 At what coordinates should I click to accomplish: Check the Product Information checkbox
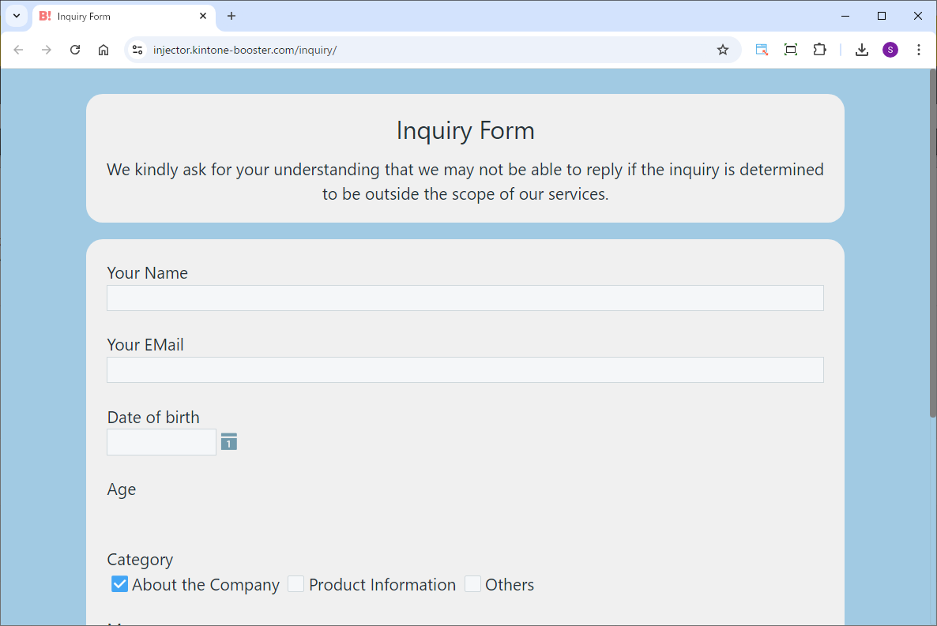tap(296, 584)
